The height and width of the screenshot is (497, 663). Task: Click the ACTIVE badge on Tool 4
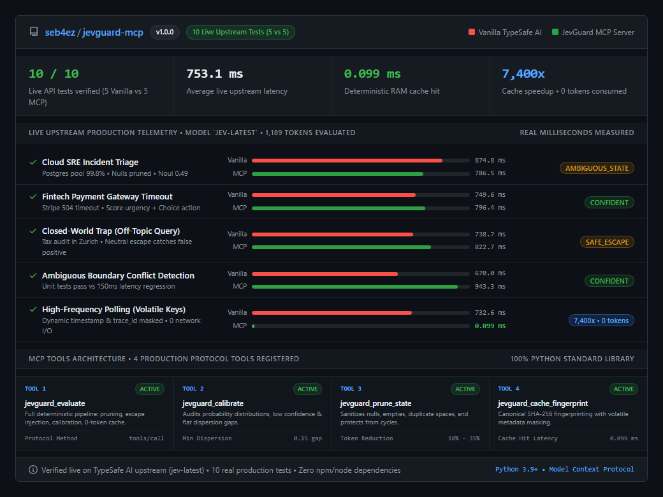point(623,389)
